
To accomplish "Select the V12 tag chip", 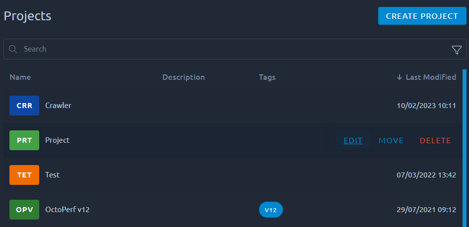I will [x=270, y=210].
